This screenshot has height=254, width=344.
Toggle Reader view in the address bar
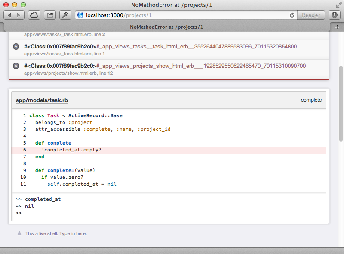pos(310,15)
